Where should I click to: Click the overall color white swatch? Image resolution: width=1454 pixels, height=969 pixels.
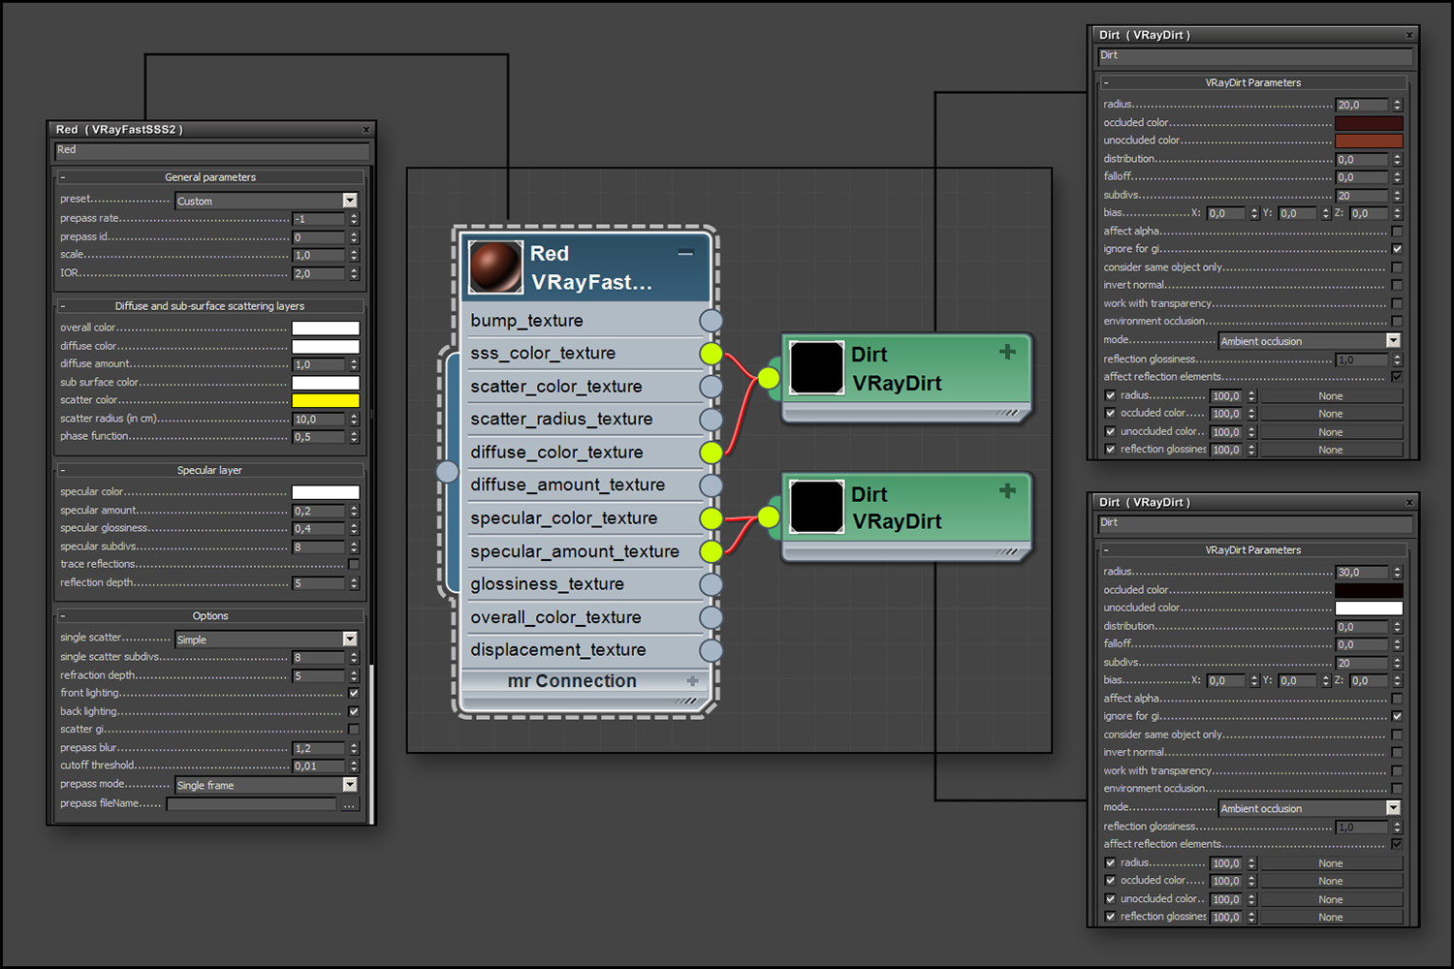326,328
